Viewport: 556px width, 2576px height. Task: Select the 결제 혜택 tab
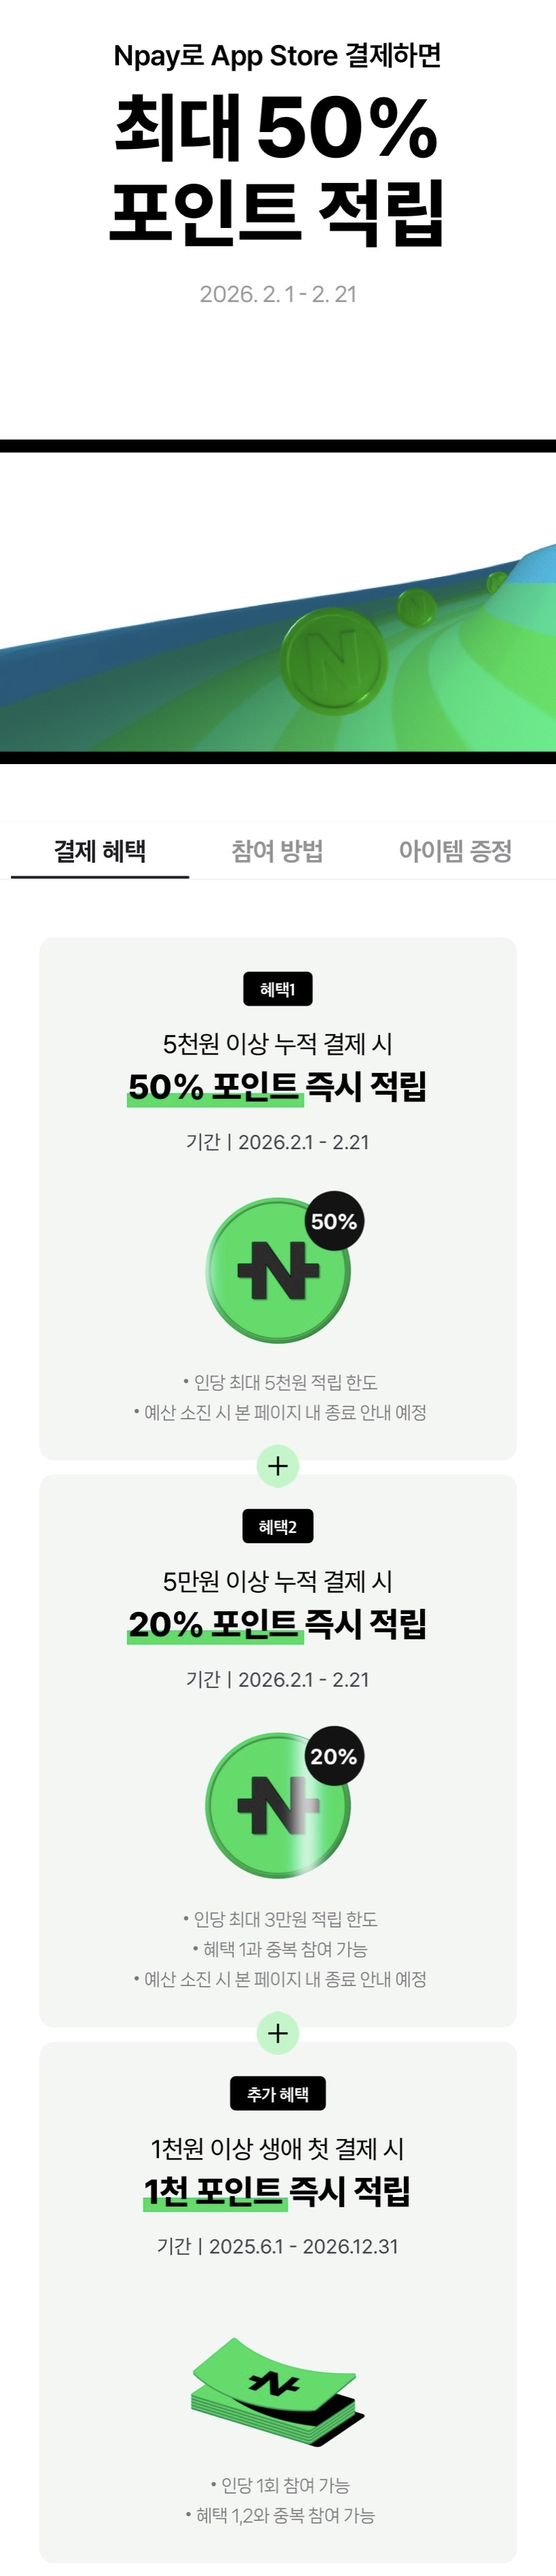(100, 851)
